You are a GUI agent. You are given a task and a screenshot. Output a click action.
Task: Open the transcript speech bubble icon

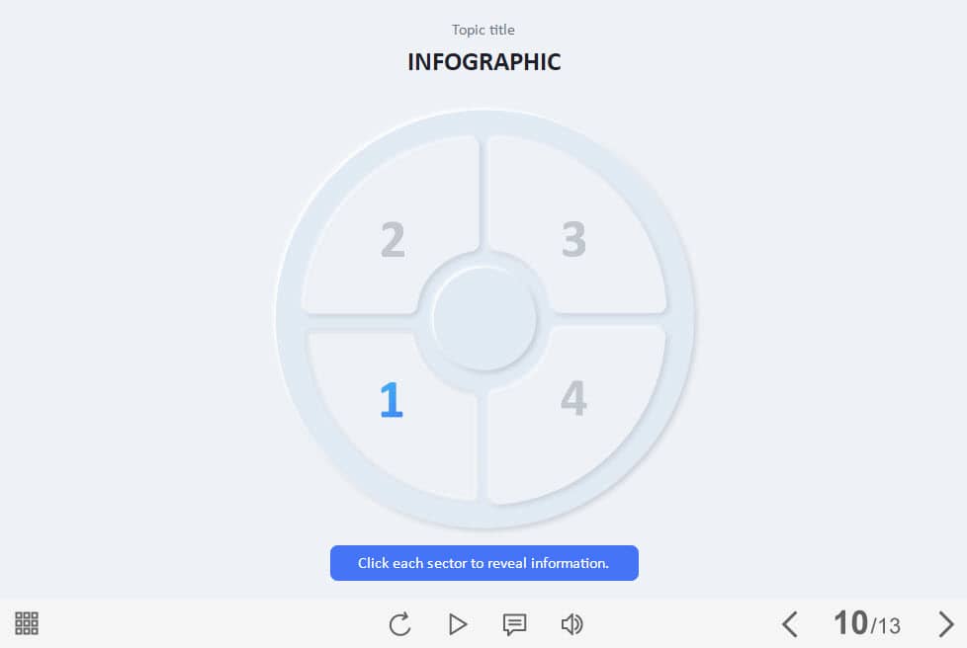point(514,624)
